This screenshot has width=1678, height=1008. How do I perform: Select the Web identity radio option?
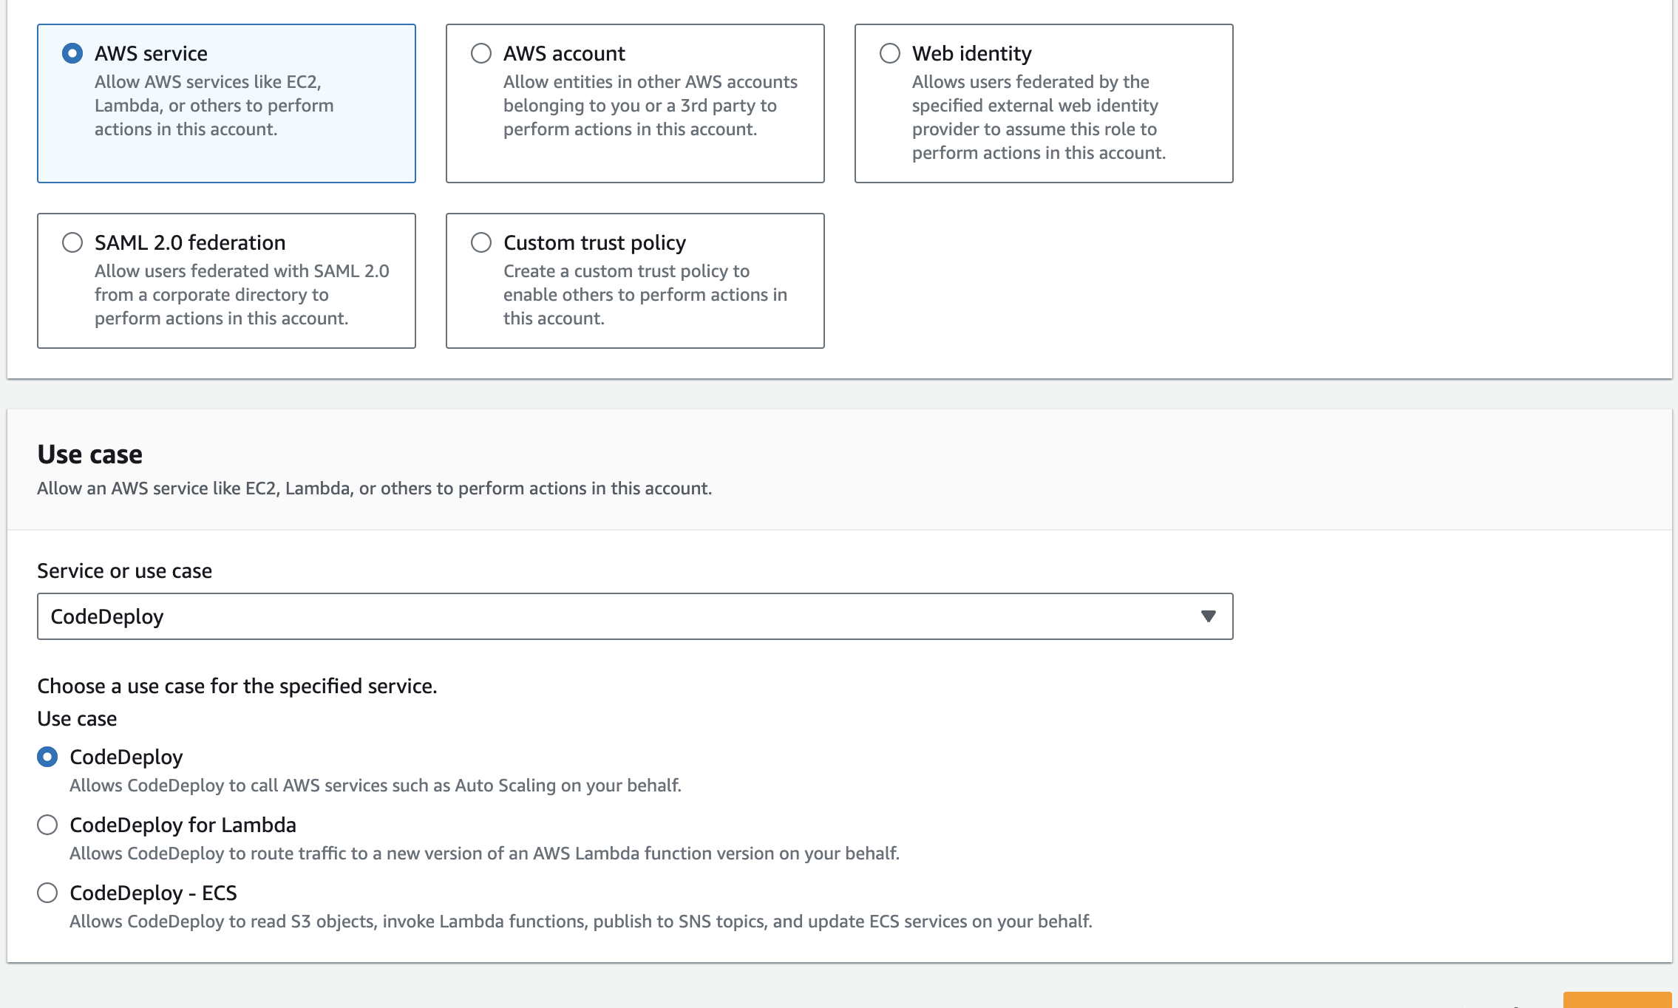pyautogui.click(x=890, y=53)
